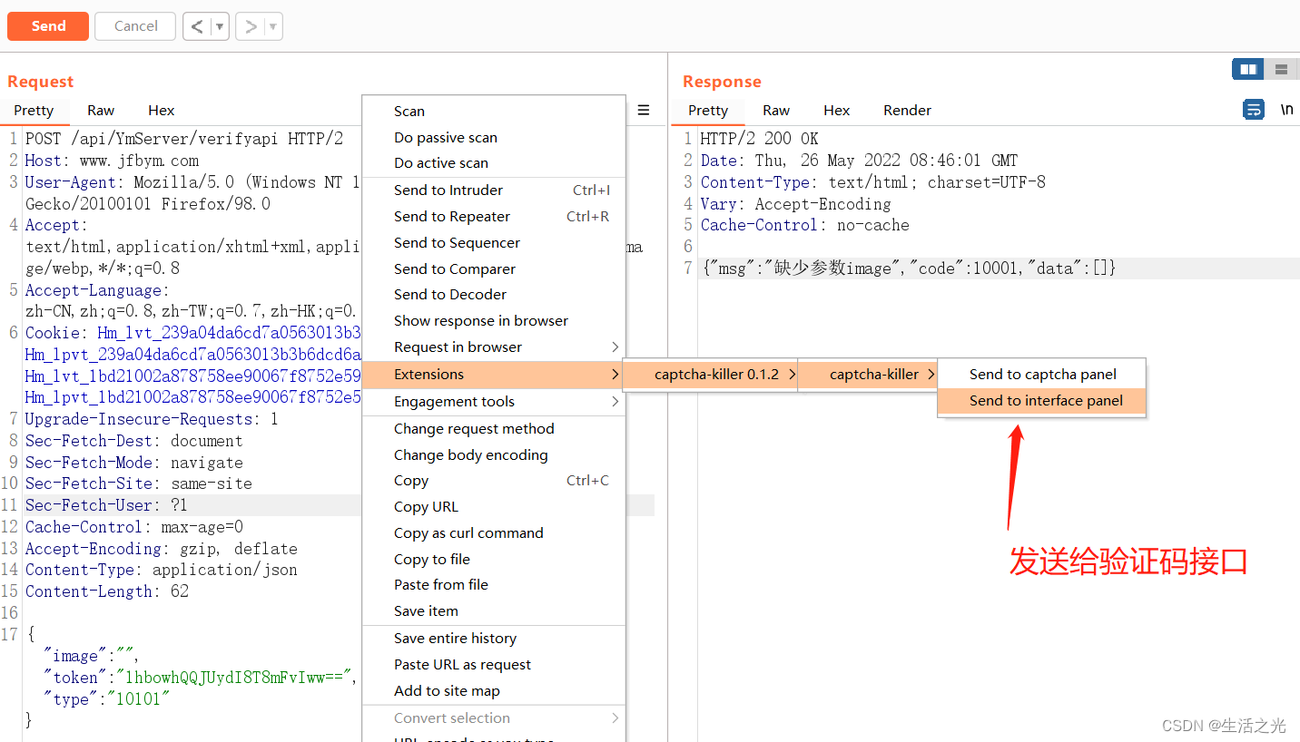1300x742 pixels.
Task: Click Send to captcha panel option
Action: click(1041, 373)
